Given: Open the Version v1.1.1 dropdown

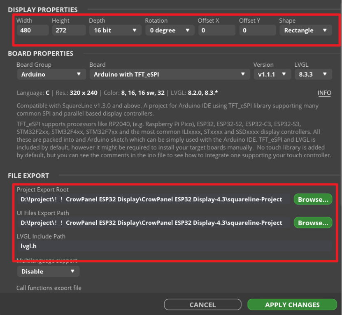Looking at the screenshot, I should [x=272, y=74].
